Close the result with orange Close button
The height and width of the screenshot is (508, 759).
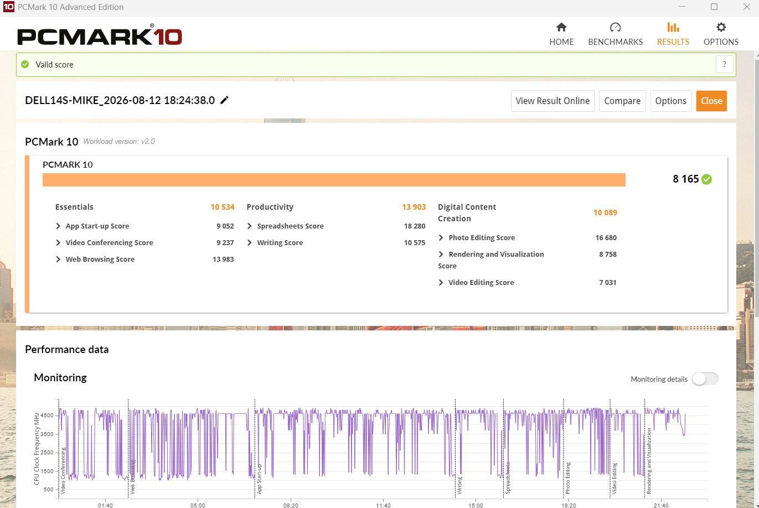(x=711, y=101)
